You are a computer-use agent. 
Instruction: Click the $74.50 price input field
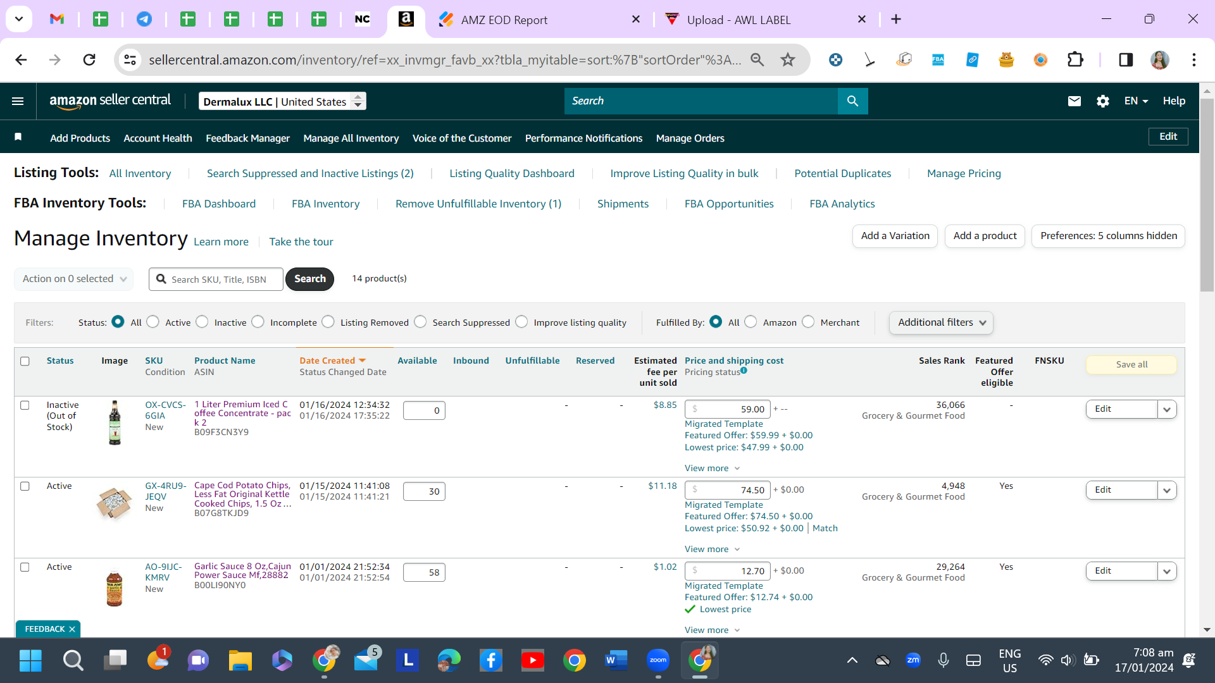[728, 490]
